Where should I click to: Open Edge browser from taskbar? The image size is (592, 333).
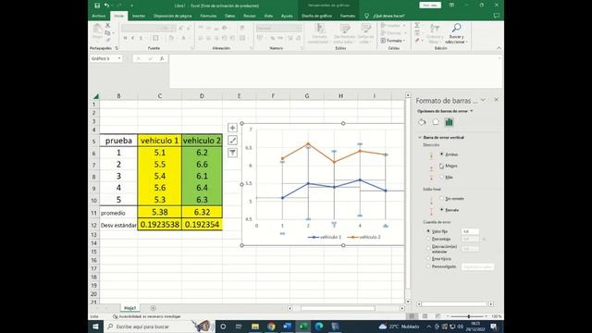pyautogui.click(x=318, y=327)
